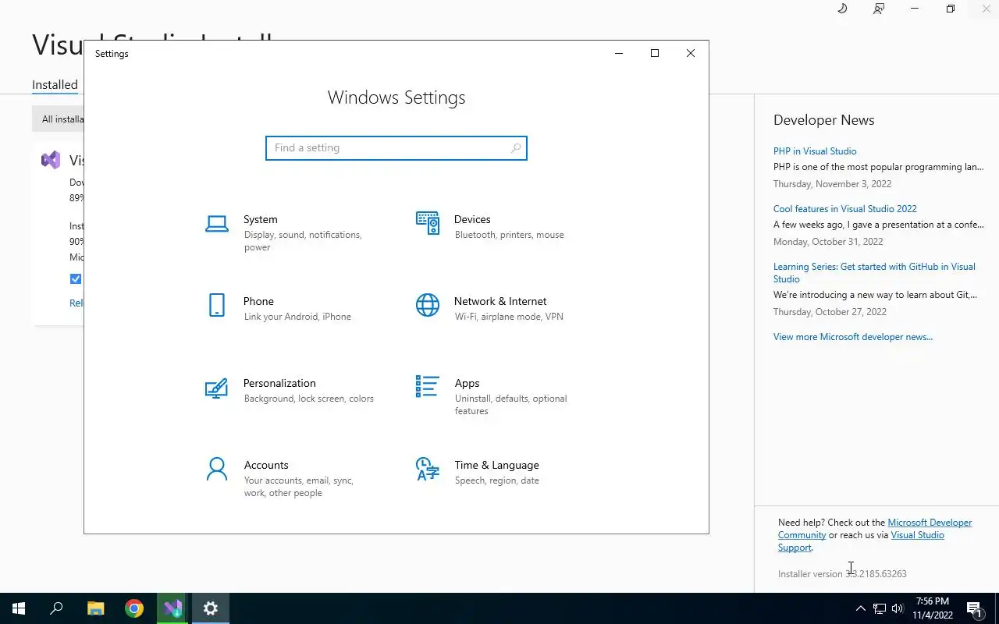Open the Windows Start menu
The height and width of the screenshot is (624, 999).
pyautogui.click(x=19, y=608)
